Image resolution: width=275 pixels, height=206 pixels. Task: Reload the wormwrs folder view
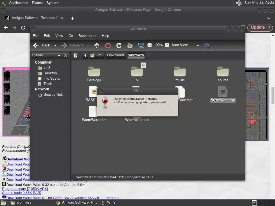pos(119,46)
